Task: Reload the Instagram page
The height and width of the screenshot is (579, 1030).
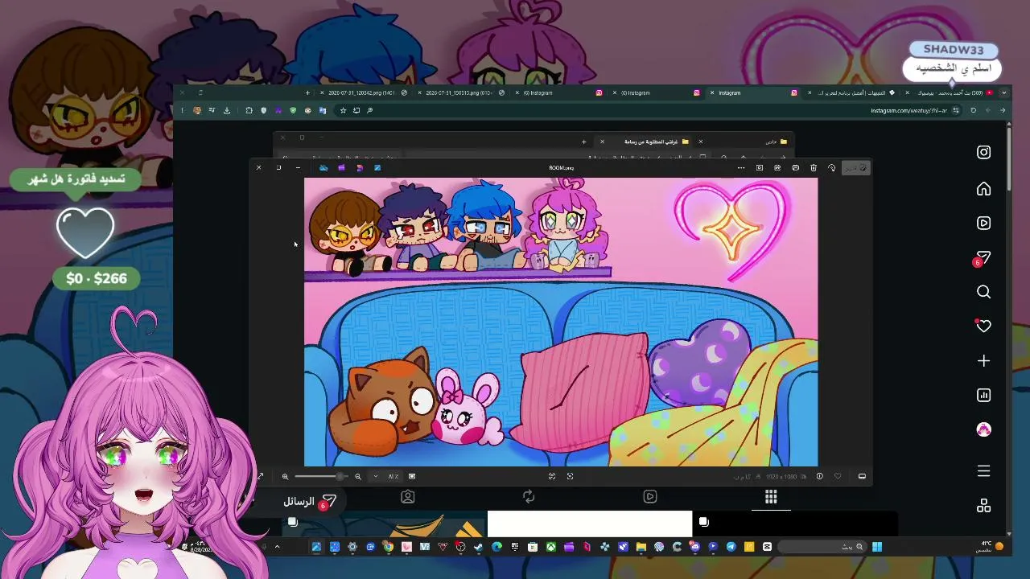Action: pos(974,110)
